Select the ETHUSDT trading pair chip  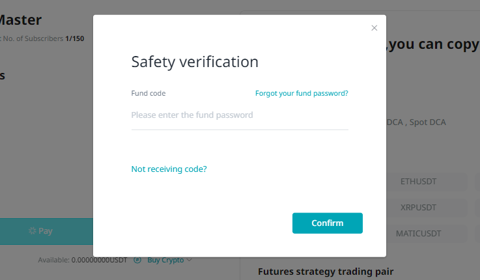(418, 182)
